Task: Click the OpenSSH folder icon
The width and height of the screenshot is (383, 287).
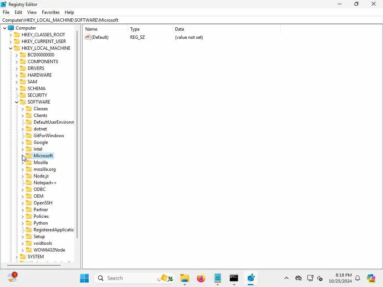Action: [x=29, y=203]
